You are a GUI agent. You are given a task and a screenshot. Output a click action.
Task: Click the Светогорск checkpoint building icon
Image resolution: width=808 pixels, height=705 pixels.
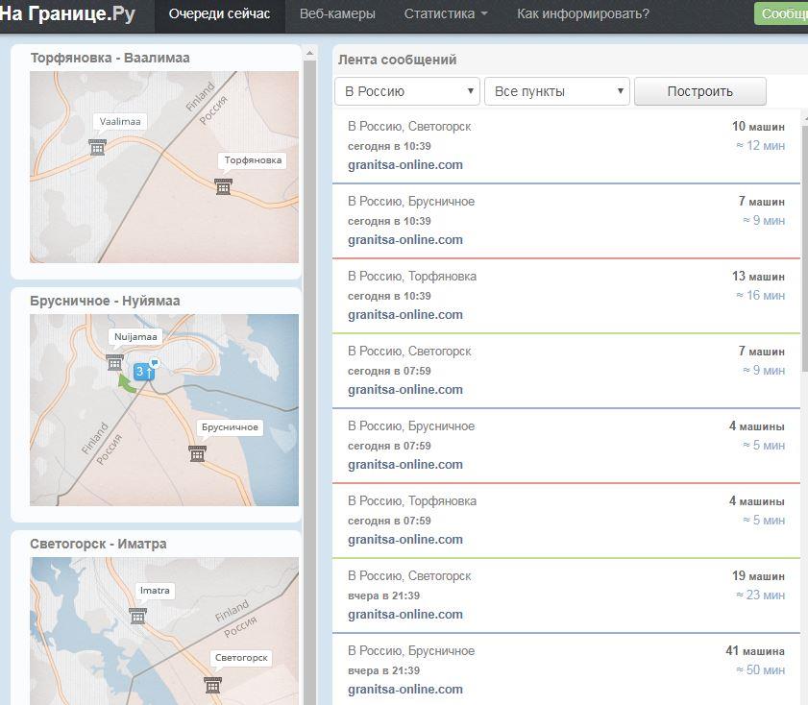coord(212,685)
